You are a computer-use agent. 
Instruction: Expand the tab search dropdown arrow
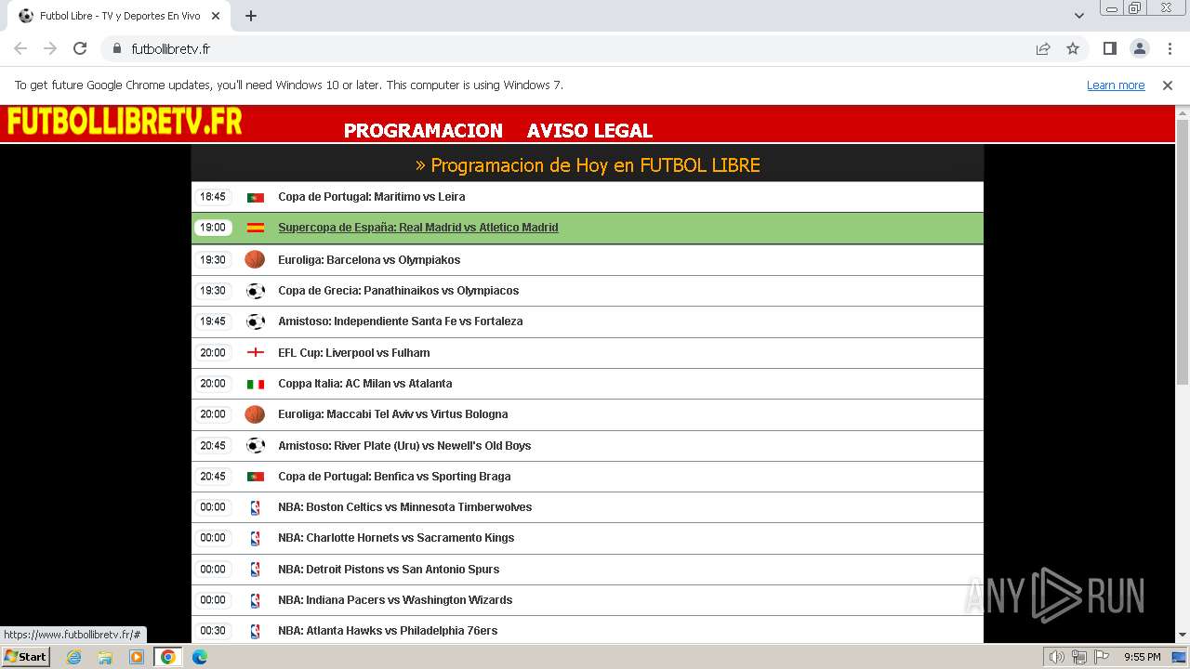[x=1078, y=16]
